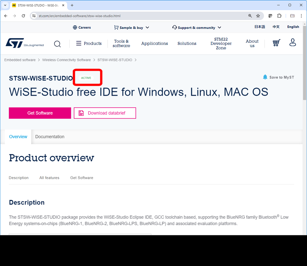Viewport: 307px width, 266px height.
Task: Switch to the Documentation tab
Action: click(50, 137)
